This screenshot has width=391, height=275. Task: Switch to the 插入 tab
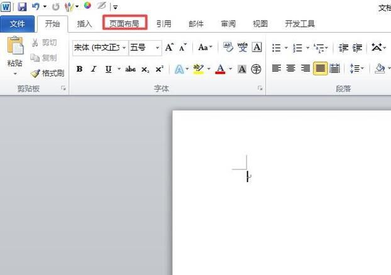84,24
